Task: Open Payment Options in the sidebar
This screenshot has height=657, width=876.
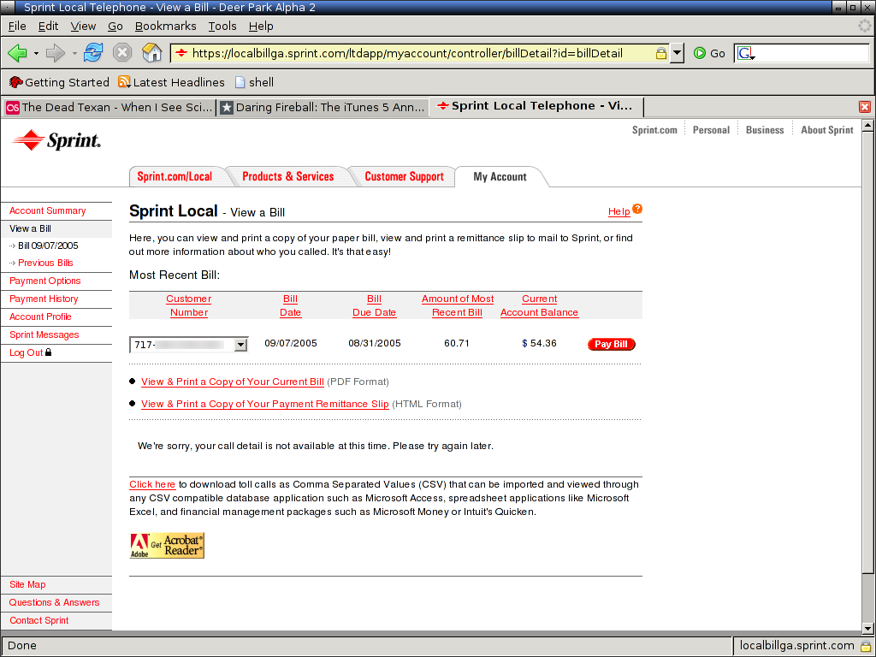Action: point(44,281)
